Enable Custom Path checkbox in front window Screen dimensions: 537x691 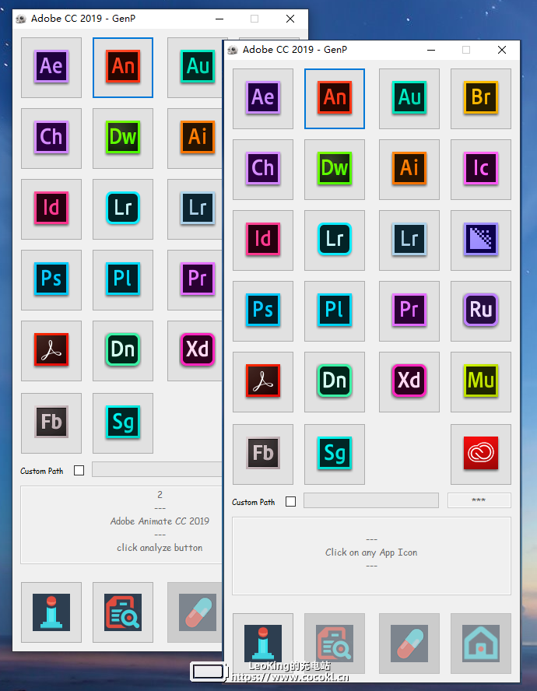click(x=290, y=501)
